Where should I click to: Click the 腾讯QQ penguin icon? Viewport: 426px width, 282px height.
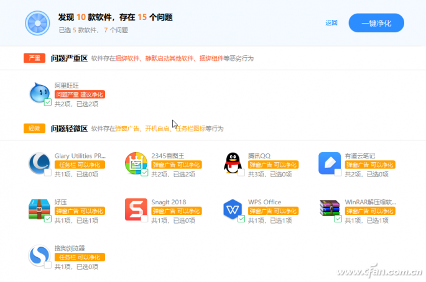pos(233,163)
